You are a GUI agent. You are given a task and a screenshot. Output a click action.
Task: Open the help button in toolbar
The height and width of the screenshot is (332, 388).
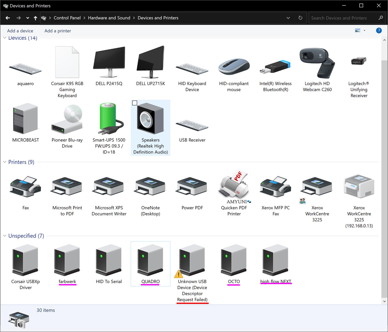pos(378,31)
